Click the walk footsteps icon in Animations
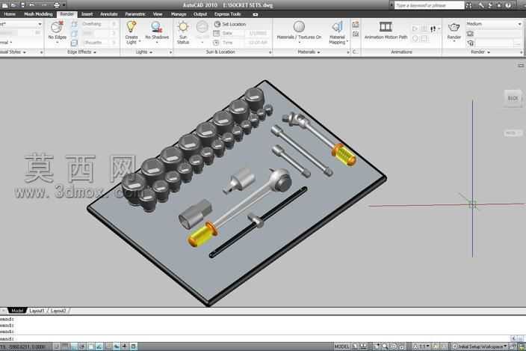 [433, 29]
